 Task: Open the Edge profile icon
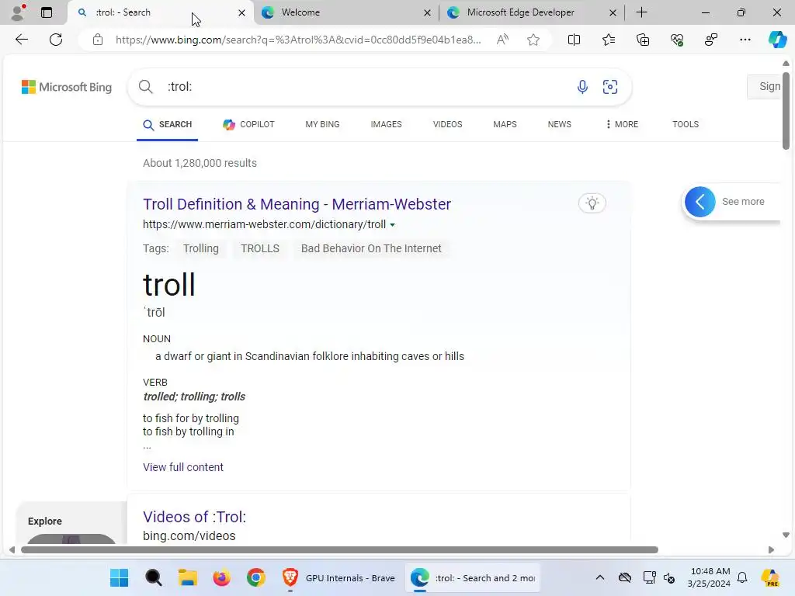[18, 12]
